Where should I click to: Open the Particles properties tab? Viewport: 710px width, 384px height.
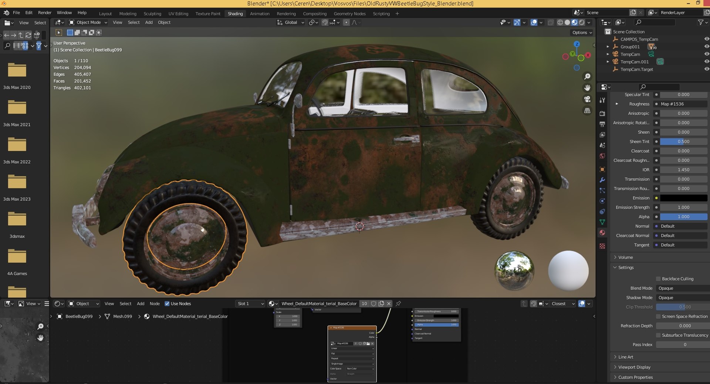click(602, 191)
